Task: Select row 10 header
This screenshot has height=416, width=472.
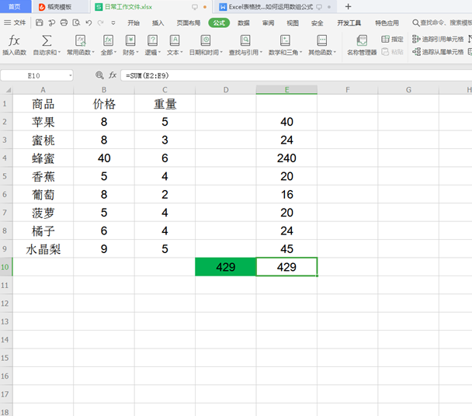Action: pyautogui.click(x=6, y=267)
